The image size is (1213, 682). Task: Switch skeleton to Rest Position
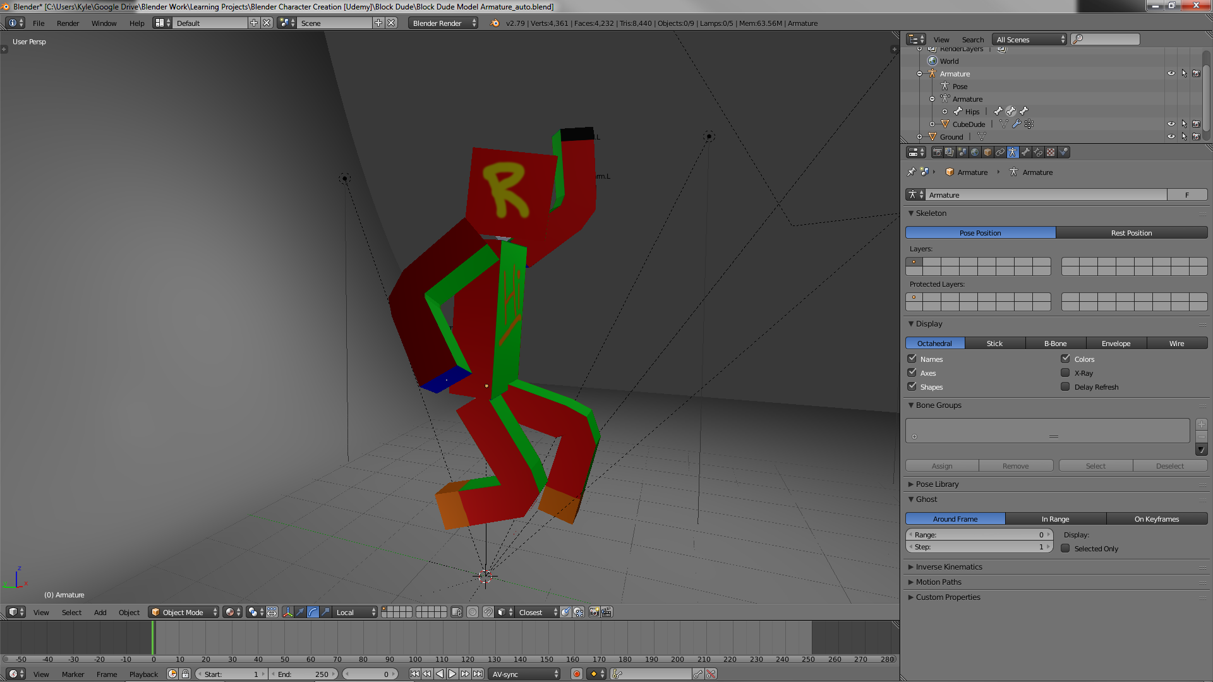tap(1132, 232)
